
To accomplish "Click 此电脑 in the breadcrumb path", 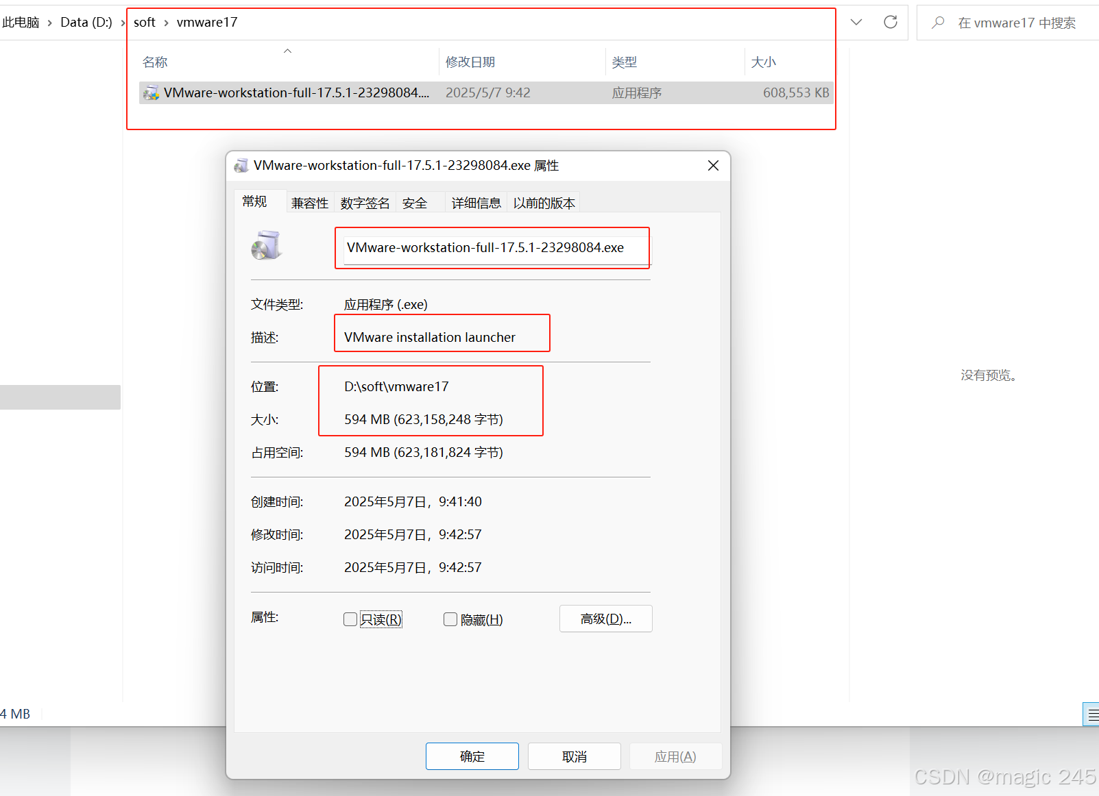I will pos(21,23).
